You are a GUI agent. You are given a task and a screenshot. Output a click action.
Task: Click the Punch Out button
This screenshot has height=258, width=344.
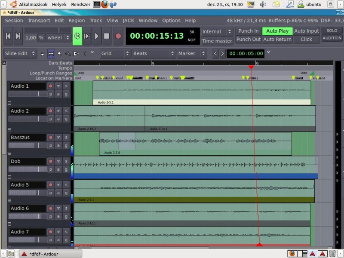(249, 40)
